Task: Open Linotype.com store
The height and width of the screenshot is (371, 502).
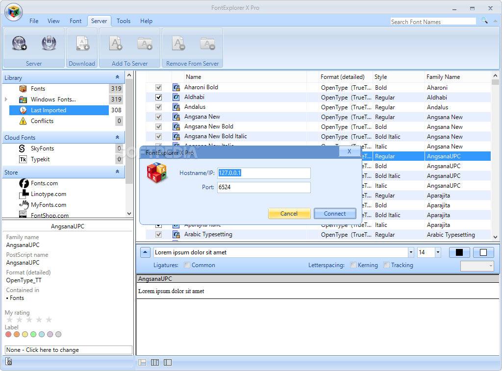Action: [49, 194]
